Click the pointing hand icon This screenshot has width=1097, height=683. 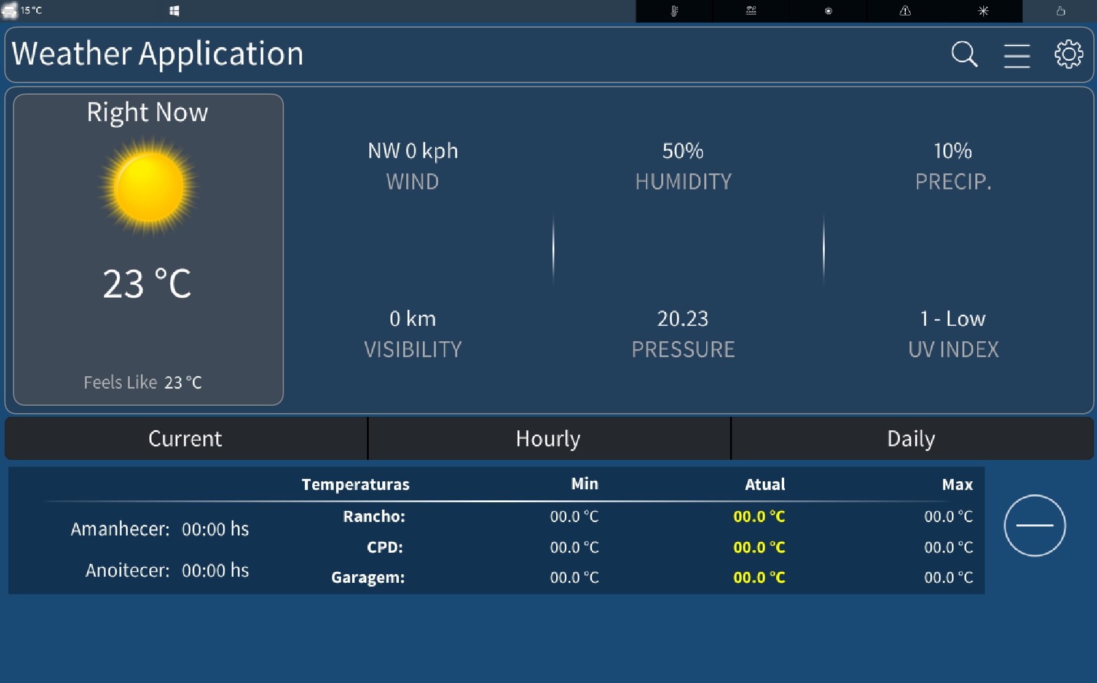1060,11
